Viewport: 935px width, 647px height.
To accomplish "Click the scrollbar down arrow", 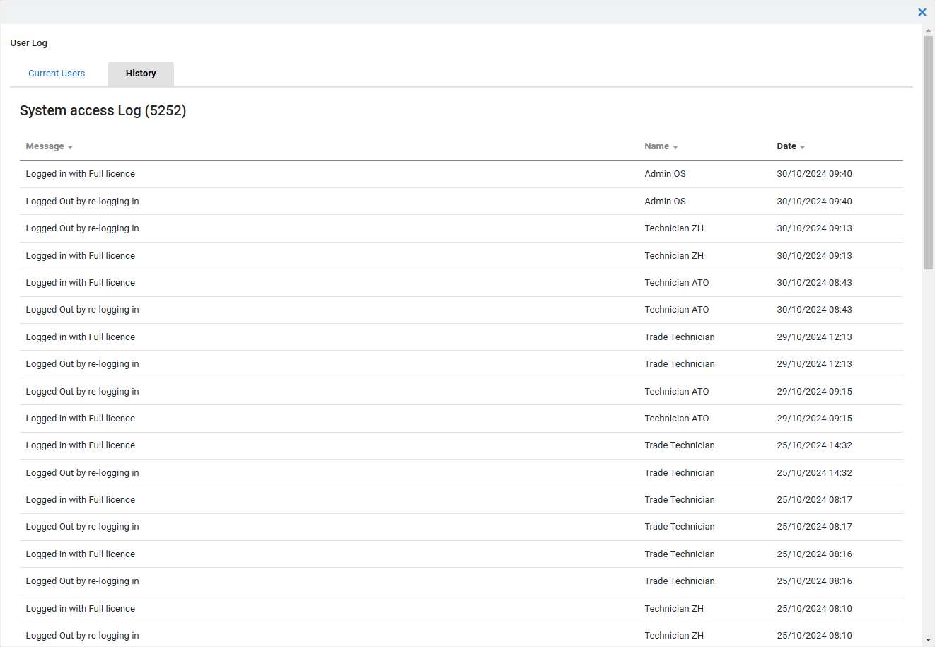I will (928, 640).
